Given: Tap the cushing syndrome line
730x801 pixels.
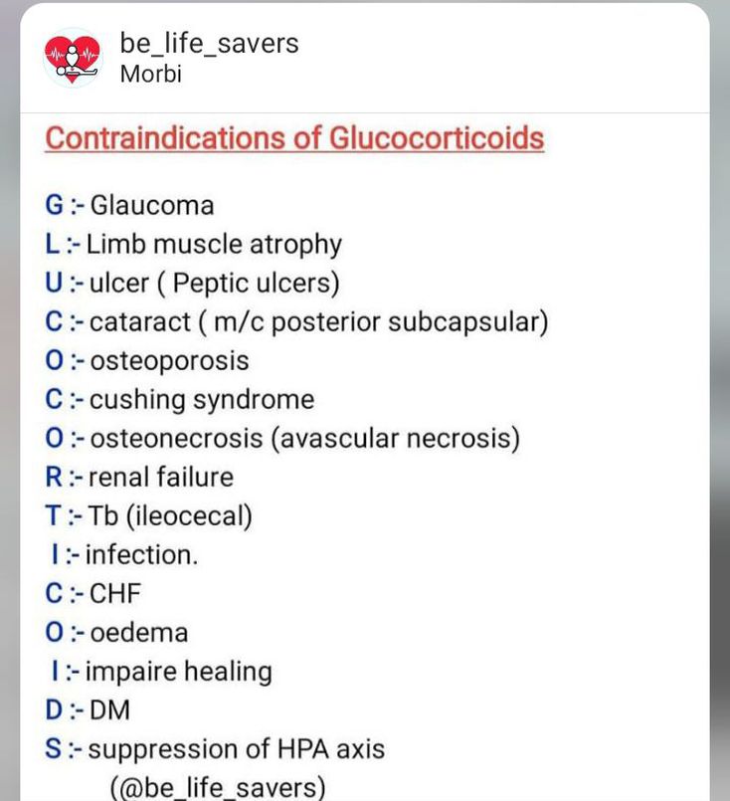Looking at the screenshot, I should (179, 399).
